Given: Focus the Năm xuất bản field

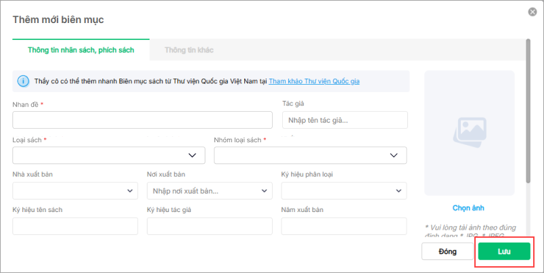Looking at the screenshot, I should coord(344,226).
